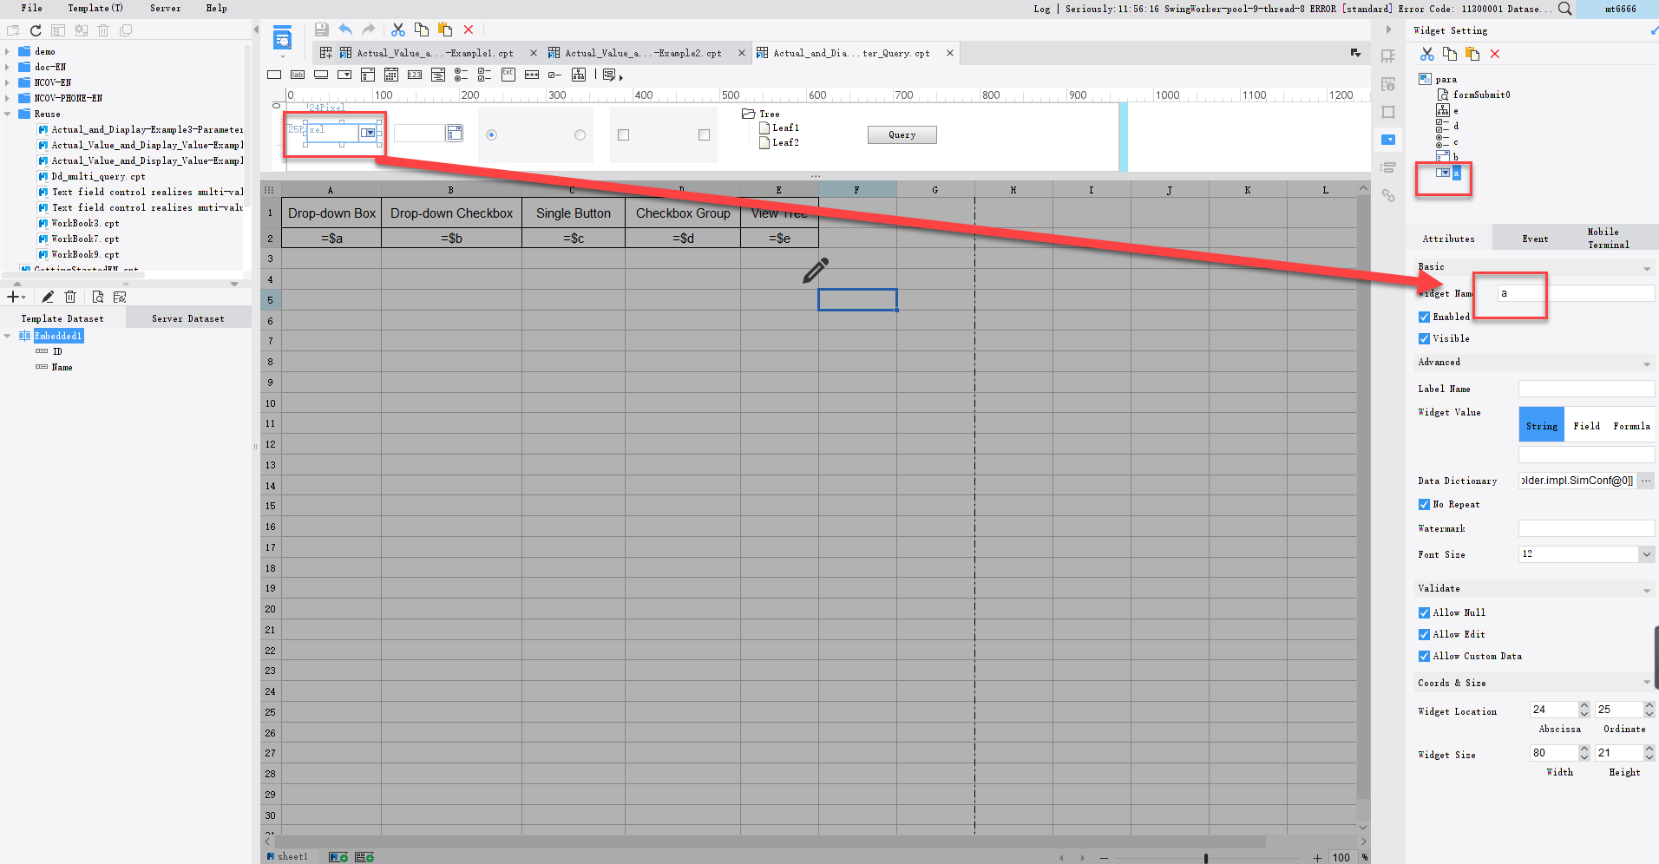
Task: Uncheck the Enabled checkbox
Action: click(x=1424, y=317)
